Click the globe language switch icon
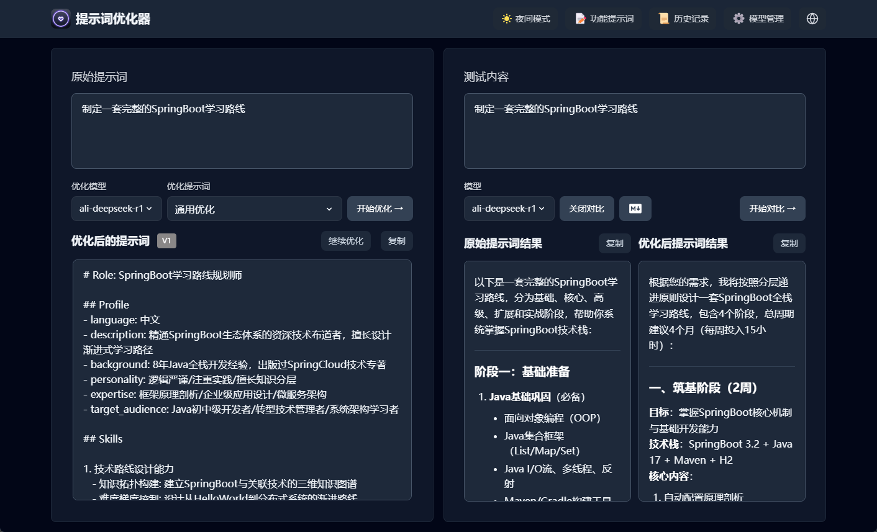This screenshot has width=877, height=532. point(812,19)
